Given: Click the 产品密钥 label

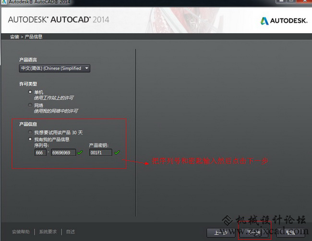Looking at the screenshot, I should pyautogui.click(x=99, y=146).
